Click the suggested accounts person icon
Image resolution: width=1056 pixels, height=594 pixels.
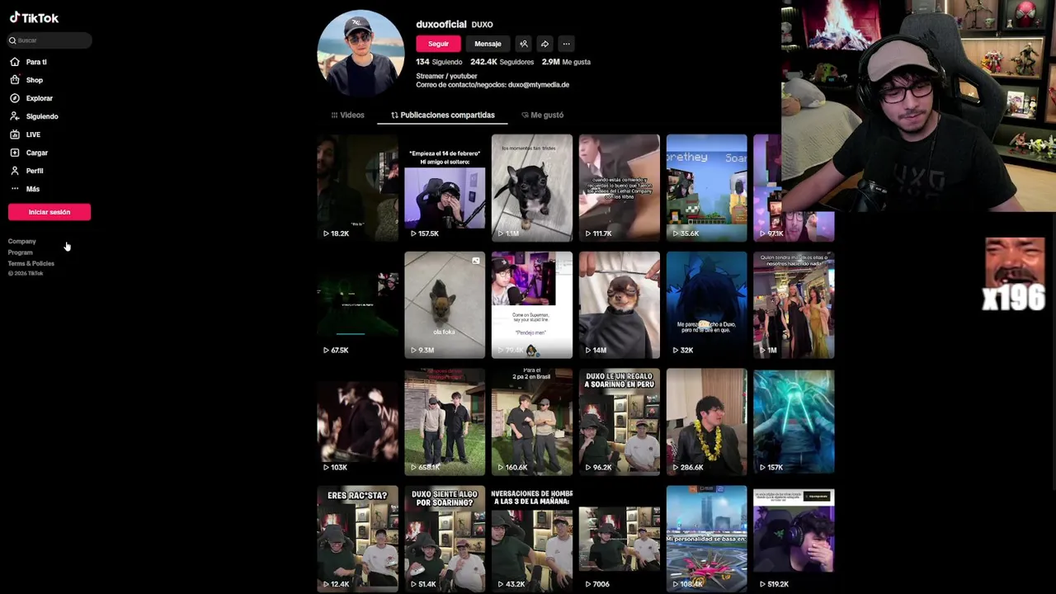(x=523, y=44)
